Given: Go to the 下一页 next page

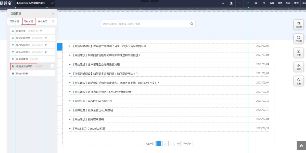Looking at the screenshot, I should point(187,144).
